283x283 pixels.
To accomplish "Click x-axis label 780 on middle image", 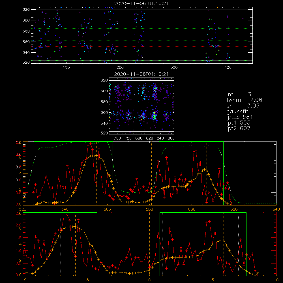I will click(128, 138).
